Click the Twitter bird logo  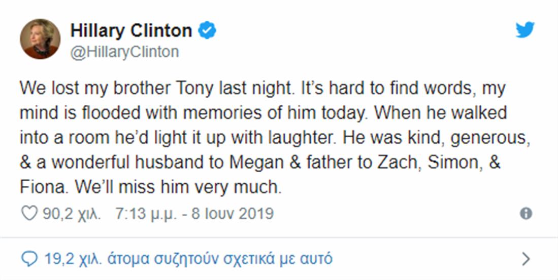point(526,30)
